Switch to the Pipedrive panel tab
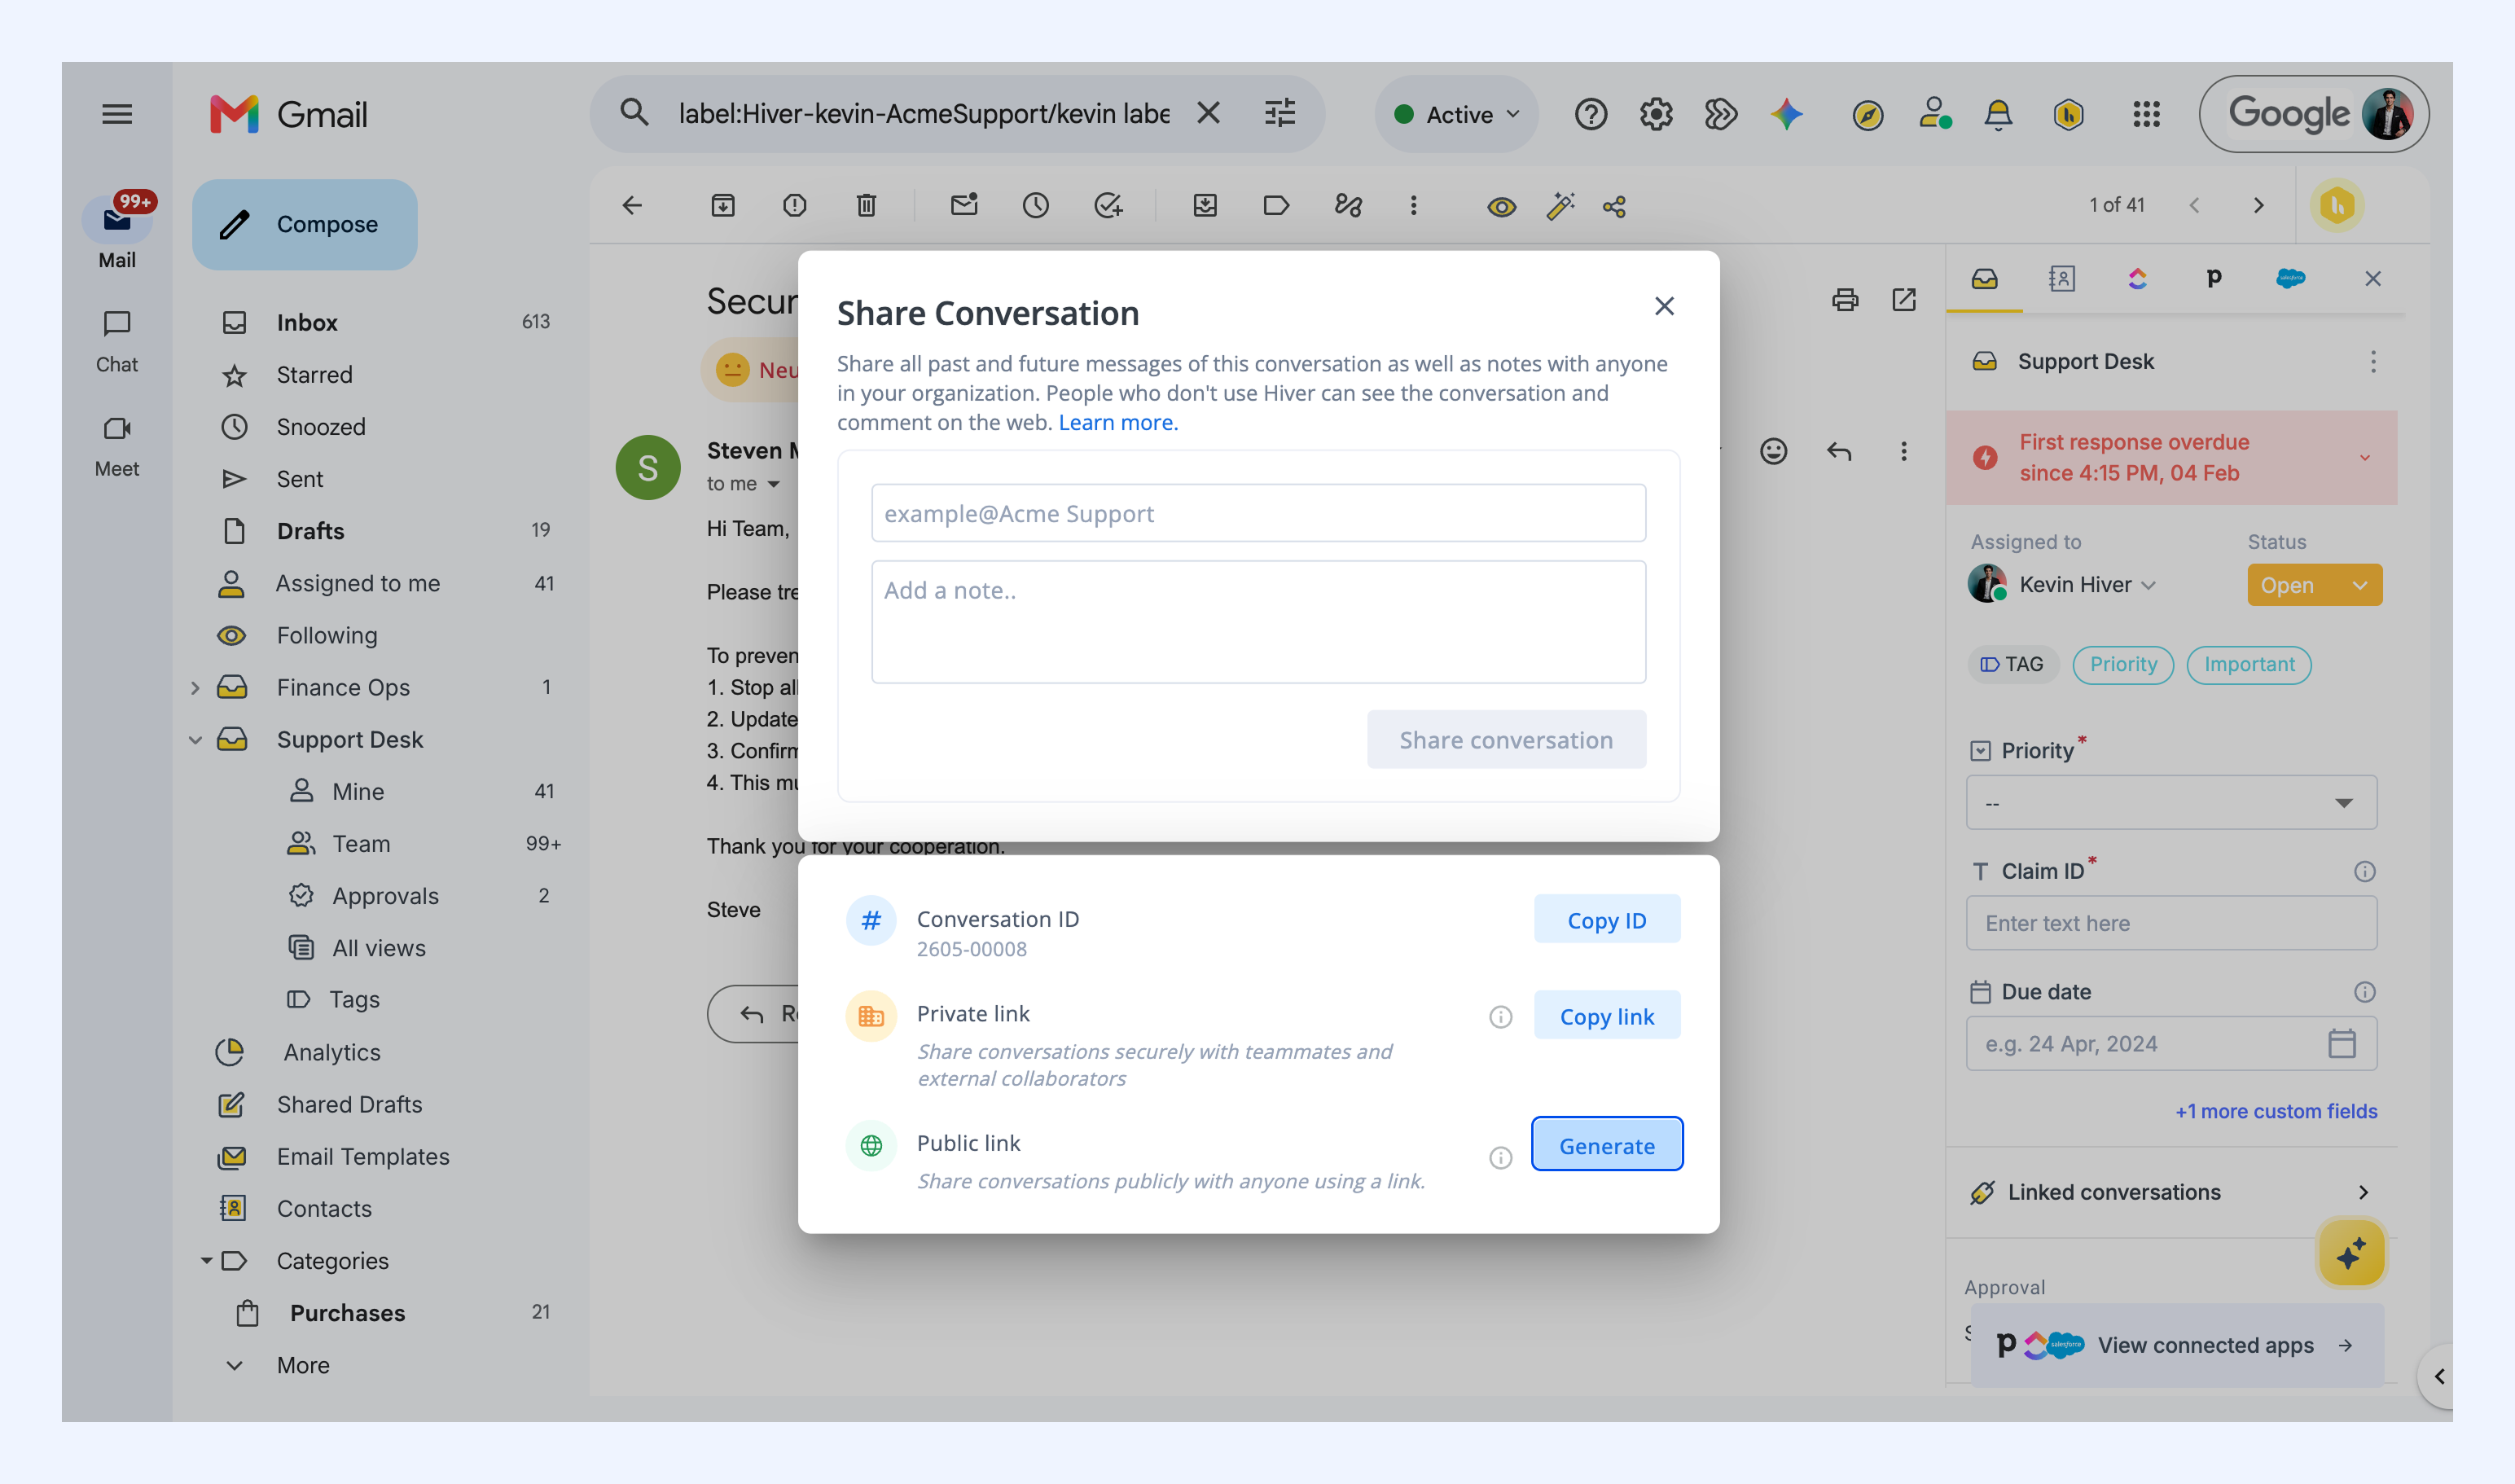The image size is (2515, 1484). (2213, 279)
